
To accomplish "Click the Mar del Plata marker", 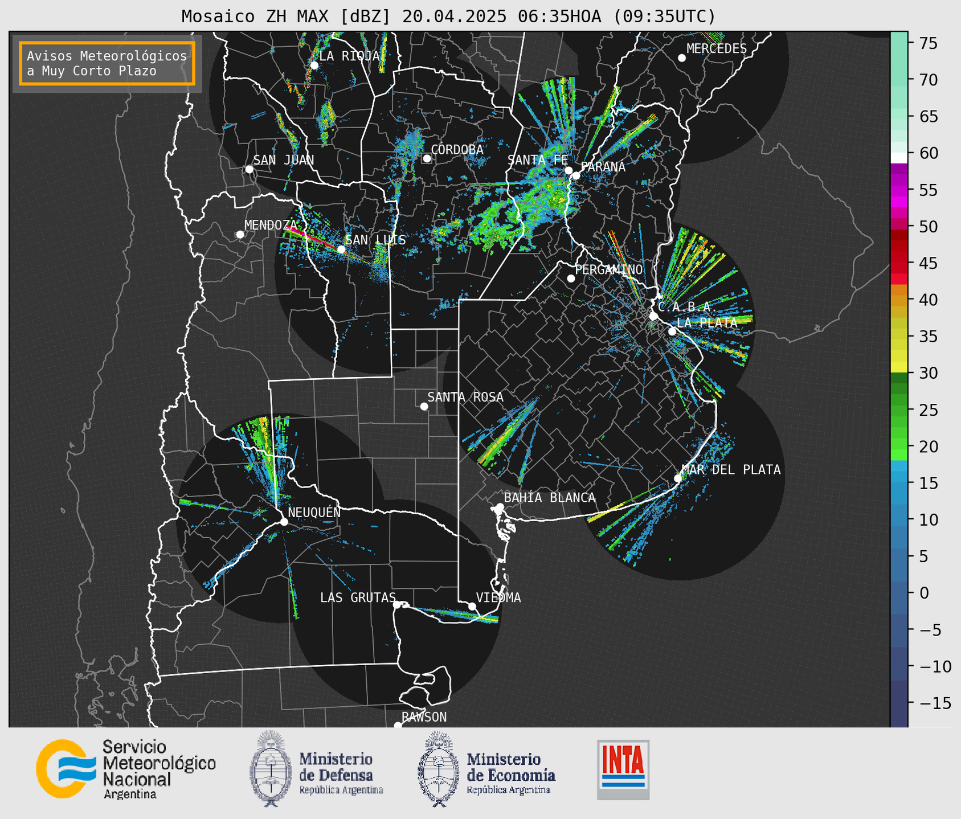I will [x=678, y=478].
